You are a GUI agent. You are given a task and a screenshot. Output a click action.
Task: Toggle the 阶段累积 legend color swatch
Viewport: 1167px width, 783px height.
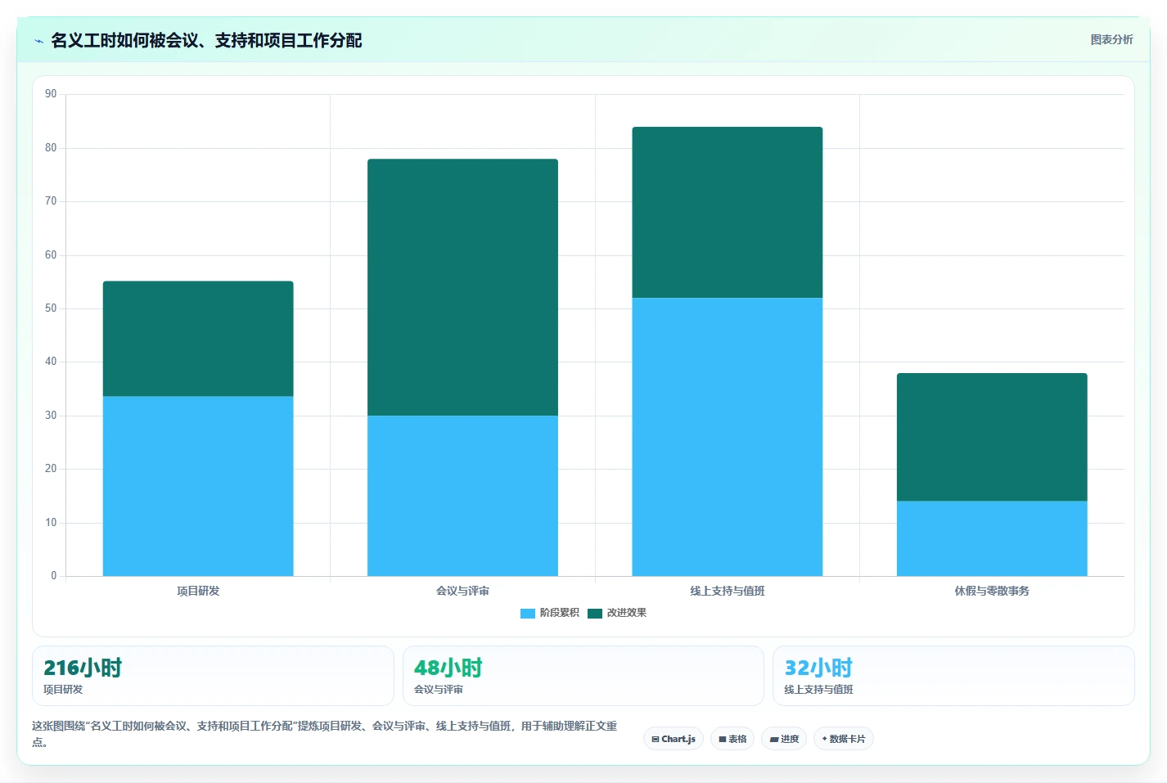pyautogui.click(x=528, y=613)
